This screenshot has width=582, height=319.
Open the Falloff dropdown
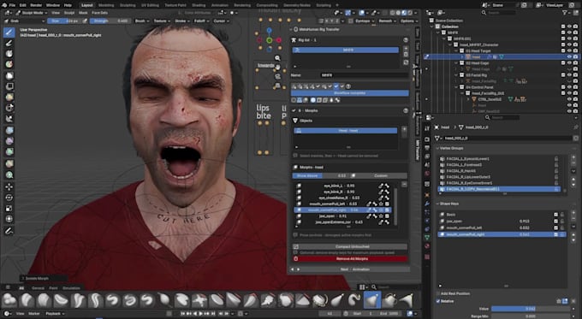click(x=201, y=21)
